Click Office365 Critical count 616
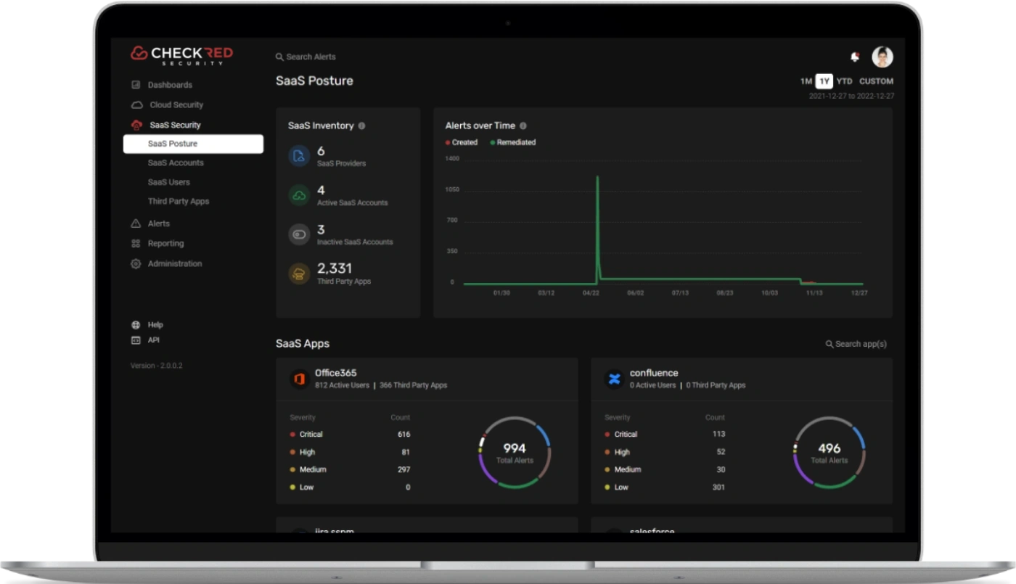The image size is (1016, 584). 403,435
